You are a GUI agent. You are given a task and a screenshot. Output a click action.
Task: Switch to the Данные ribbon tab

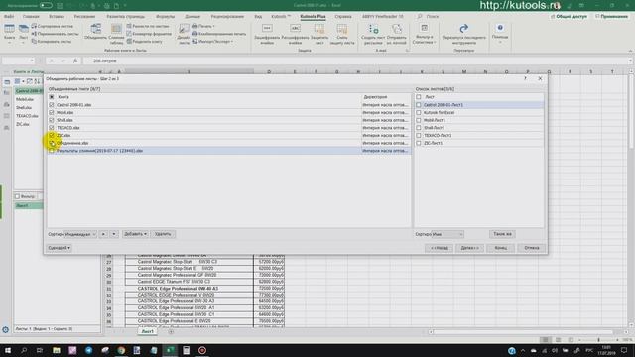pyautogui.click(x=192, y=16)
